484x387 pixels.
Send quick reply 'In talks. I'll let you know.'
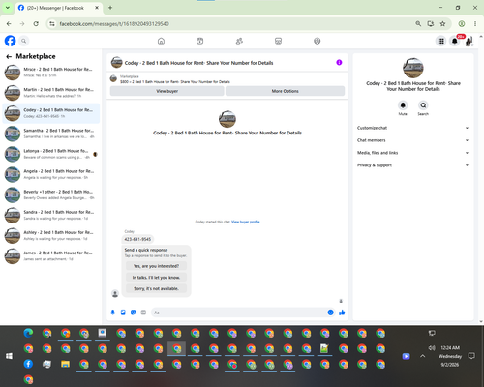tap(156, 278)
